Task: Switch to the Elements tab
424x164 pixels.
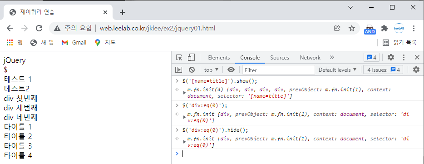Action: 219,58
